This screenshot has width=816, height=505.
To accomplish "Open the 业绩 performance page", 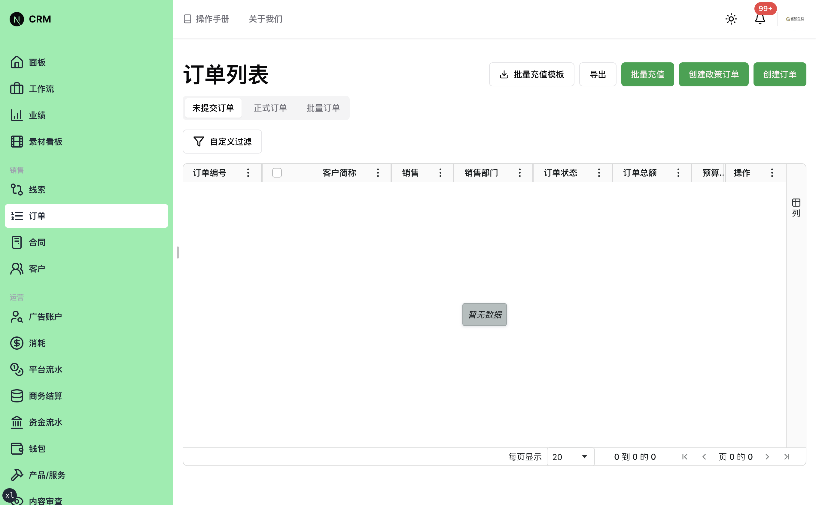I will (37, 115).
